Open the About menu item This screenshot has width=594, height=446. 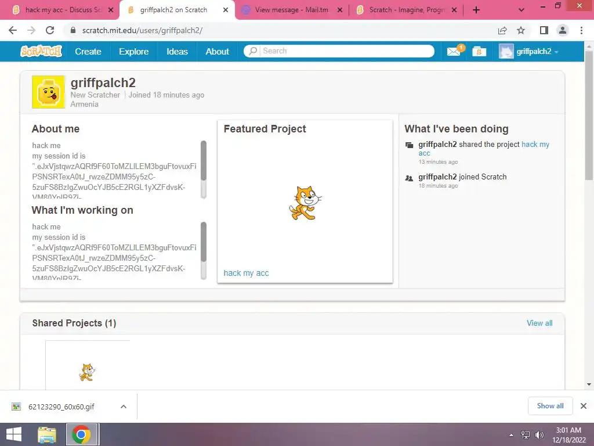(217, 52)
